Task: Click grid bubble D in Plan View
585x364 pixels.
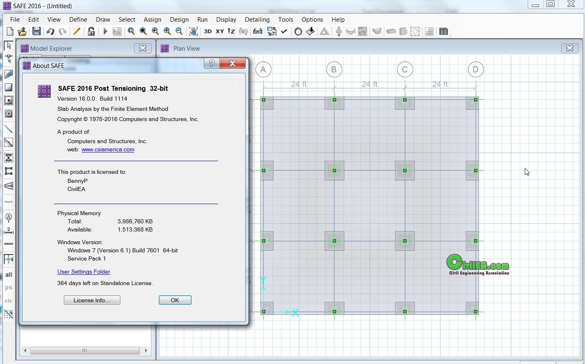Action: 476,70
